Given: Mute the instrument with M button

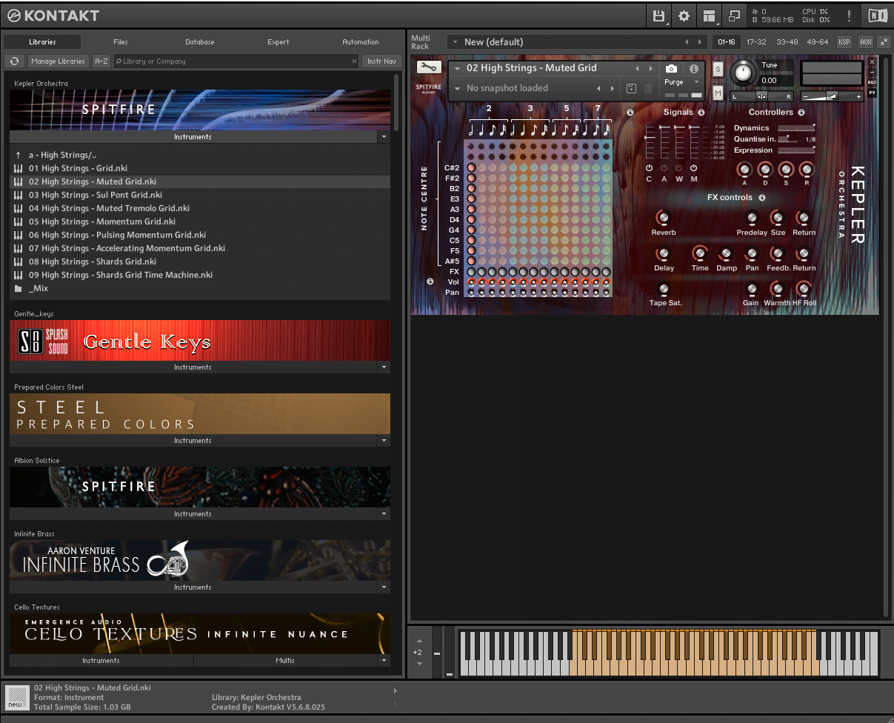Looking at the screenshot, I should point(718,93).
